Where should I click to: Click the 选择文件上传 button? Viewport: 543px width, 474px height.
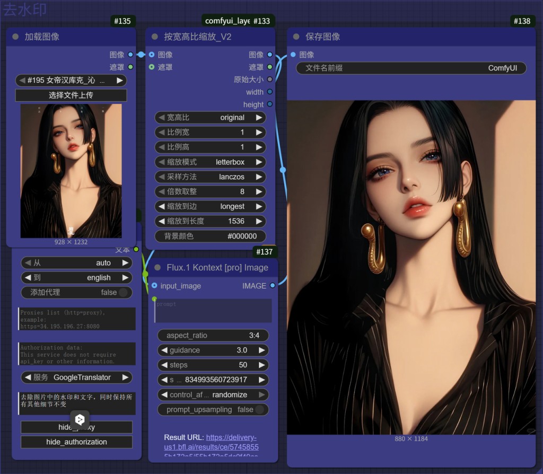pos(71,95)
